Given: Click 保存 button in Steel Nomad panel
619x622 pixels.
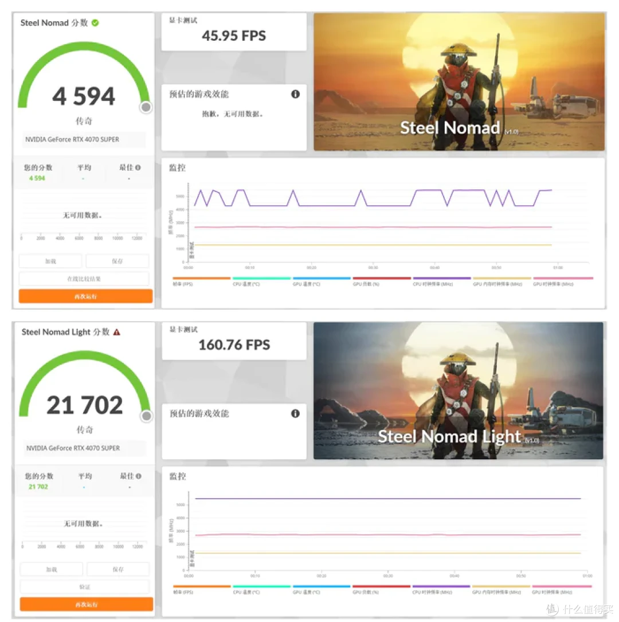Looking at the screenshot, I should (x=117, y=261).
